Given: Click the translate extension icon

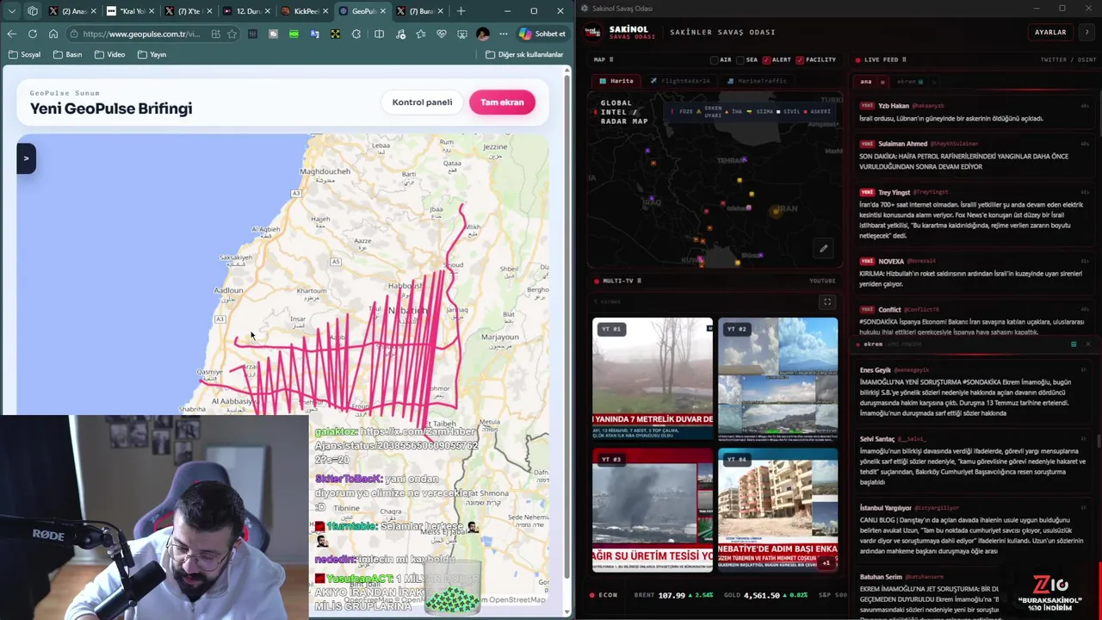Looking at the screenshot, I should click(314, 34).
